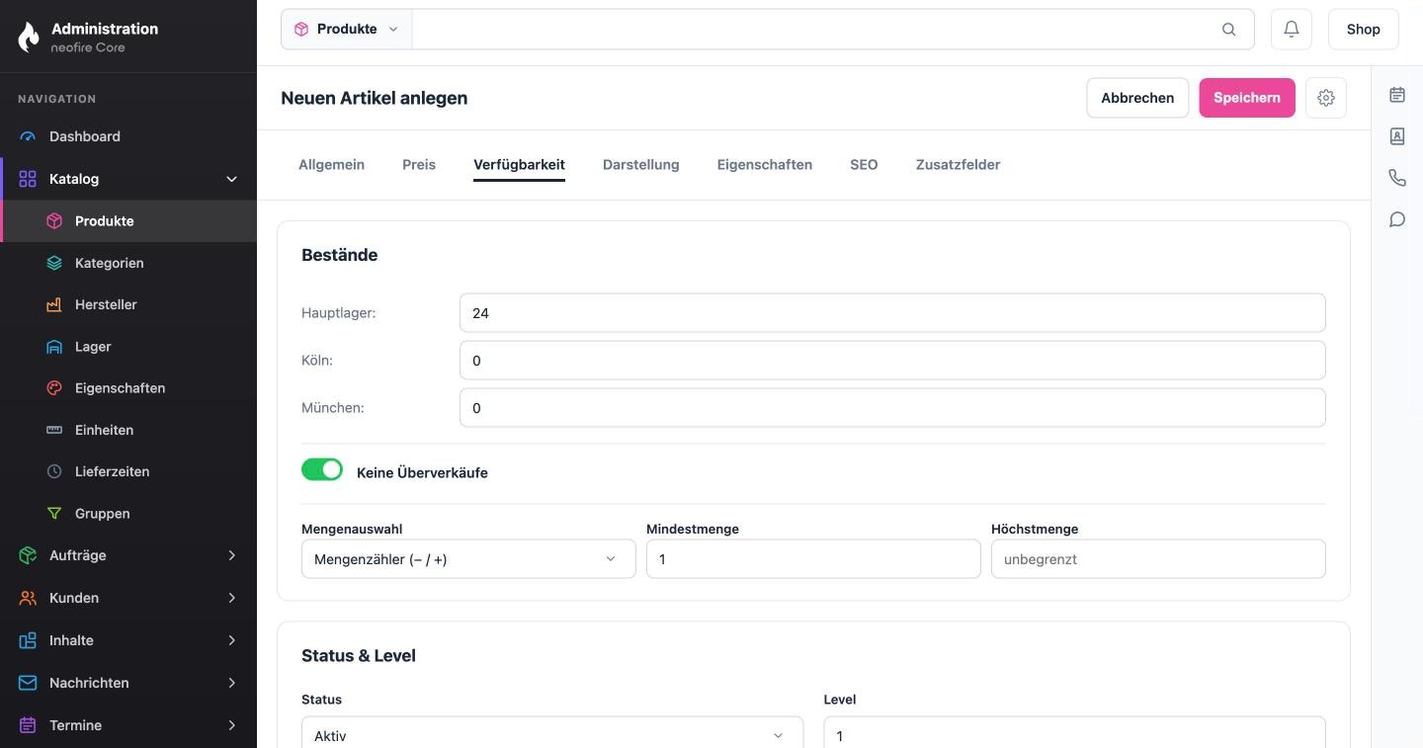Switch to the Eigenschaften tab
Screen dimensions: 1423x748
tap(765, 165)
